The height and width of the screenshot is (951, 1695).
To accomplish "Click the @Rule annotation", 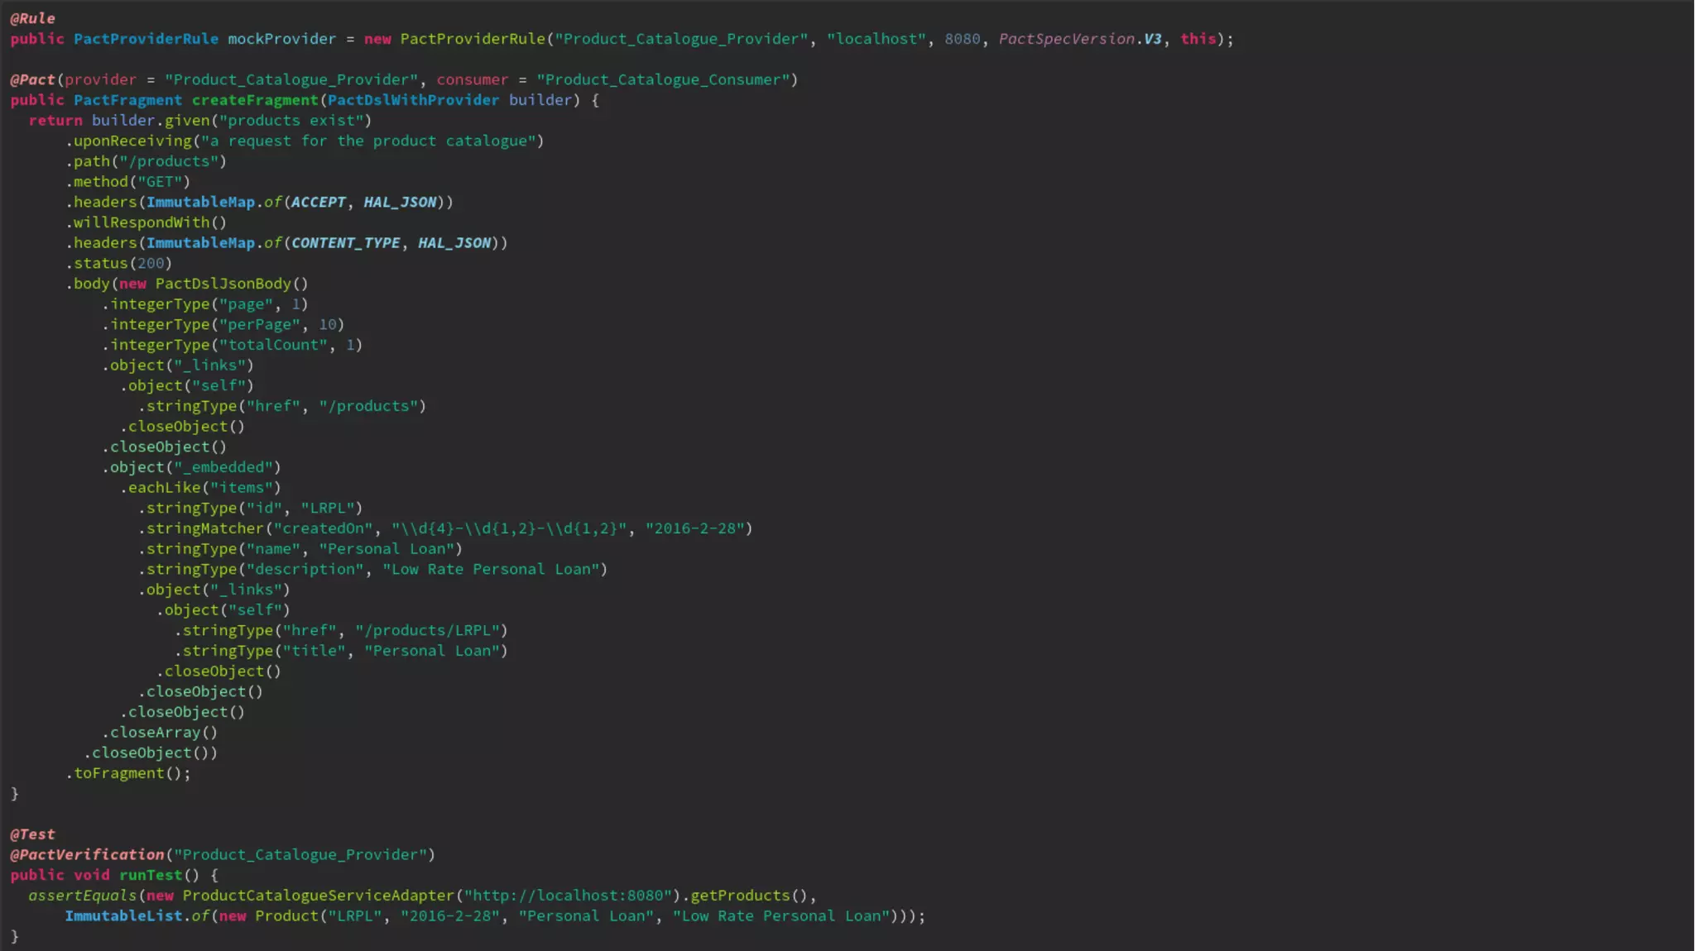I will (x=32, y=18).
